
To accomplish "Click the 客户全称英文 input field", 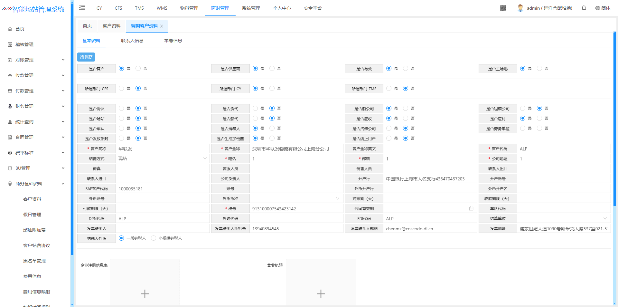I will 430,149.
